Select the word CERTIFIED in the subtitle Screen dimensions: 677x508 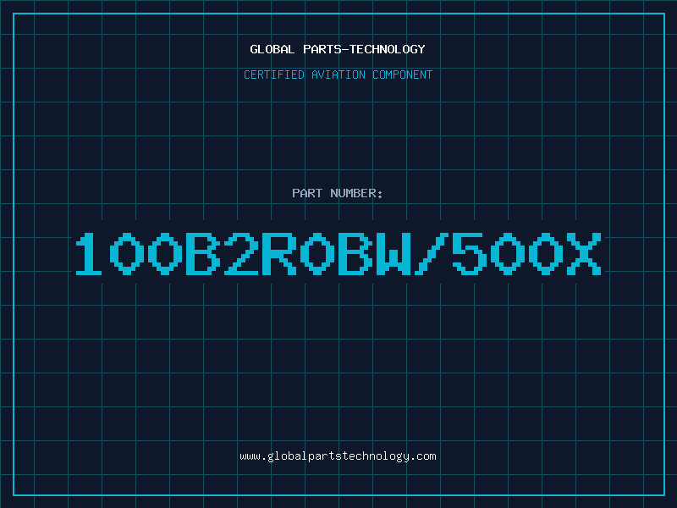click(x=274, y=75)
